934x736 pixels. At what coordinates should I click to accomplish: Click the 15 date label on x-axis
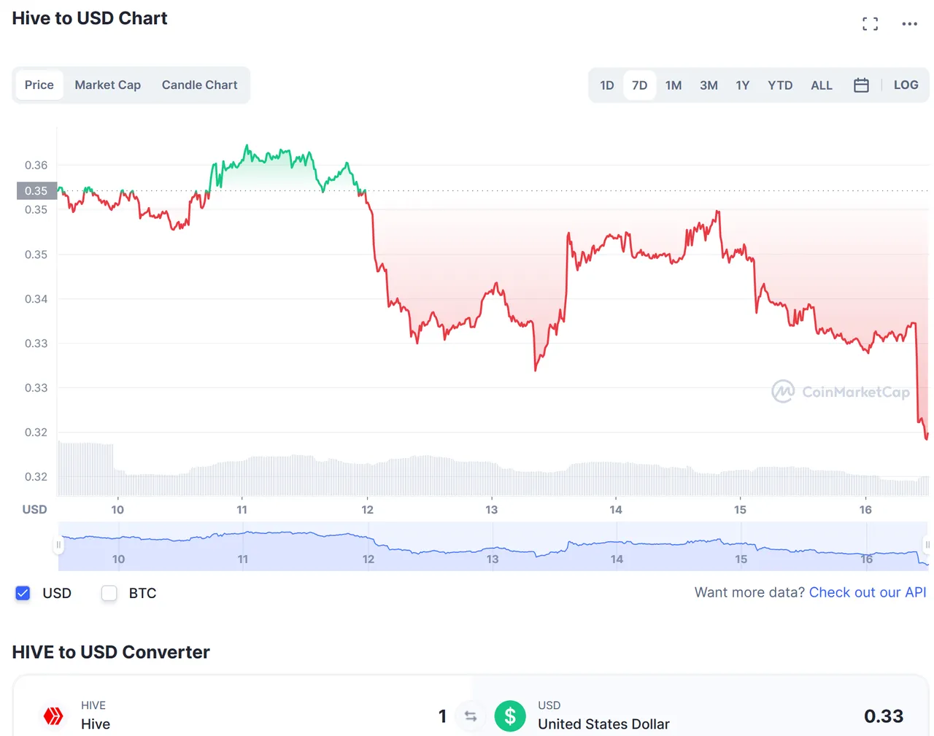pyautogui.click(x=740, y=510)
